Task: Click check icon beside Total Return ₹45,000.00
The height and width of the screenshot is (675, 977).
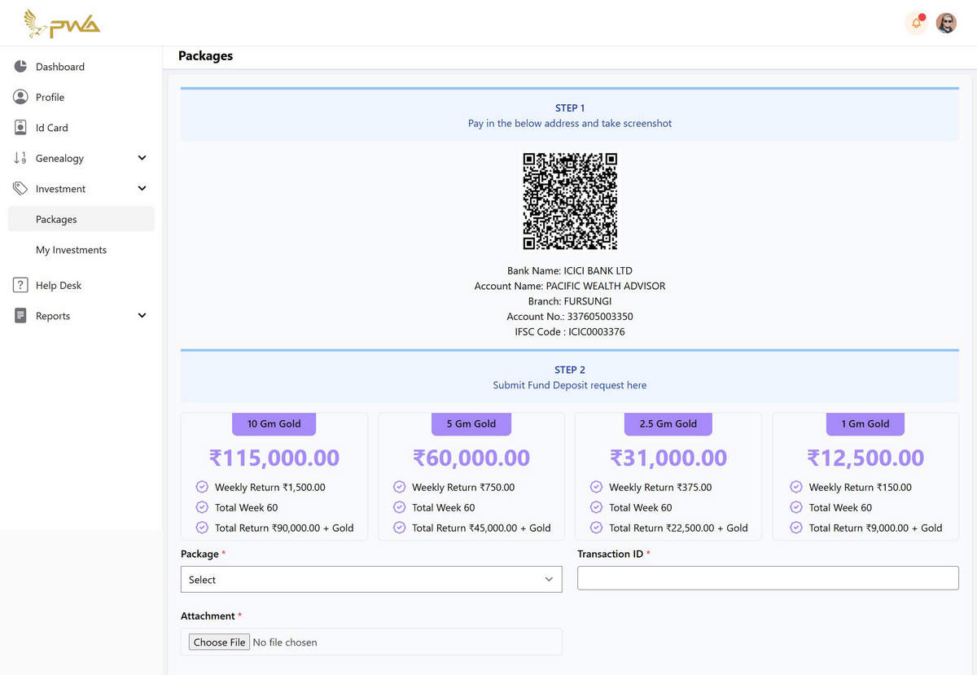Action: point(399,528)
